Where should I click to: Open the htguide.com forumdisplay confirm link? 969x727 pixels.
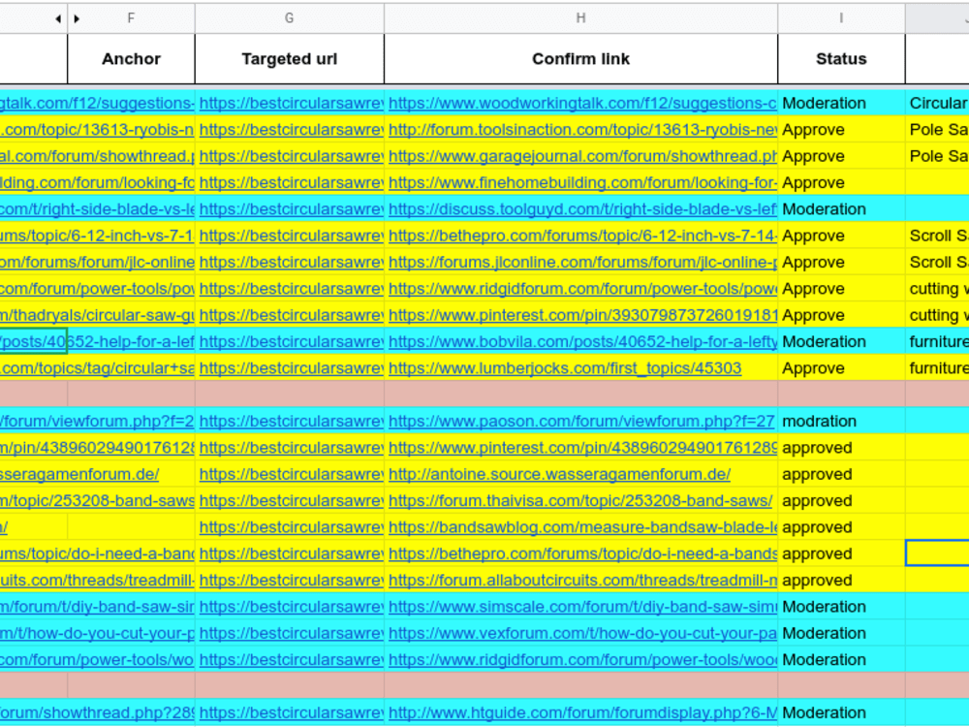pyautogui.click(x=582, y=713)
